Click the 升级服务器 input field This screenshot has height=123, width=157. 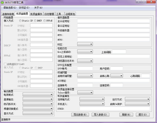click(x=113, y=30)
